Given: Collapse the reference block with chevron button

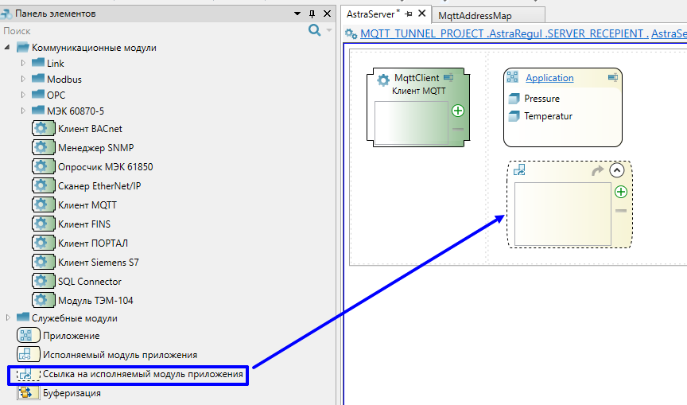Looking at the screenshot, I should (x=617, y=169).
